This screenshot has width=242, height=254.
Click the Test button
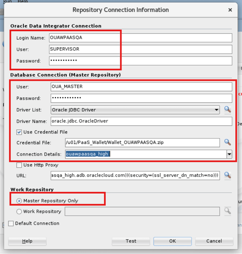pos(131,241)
